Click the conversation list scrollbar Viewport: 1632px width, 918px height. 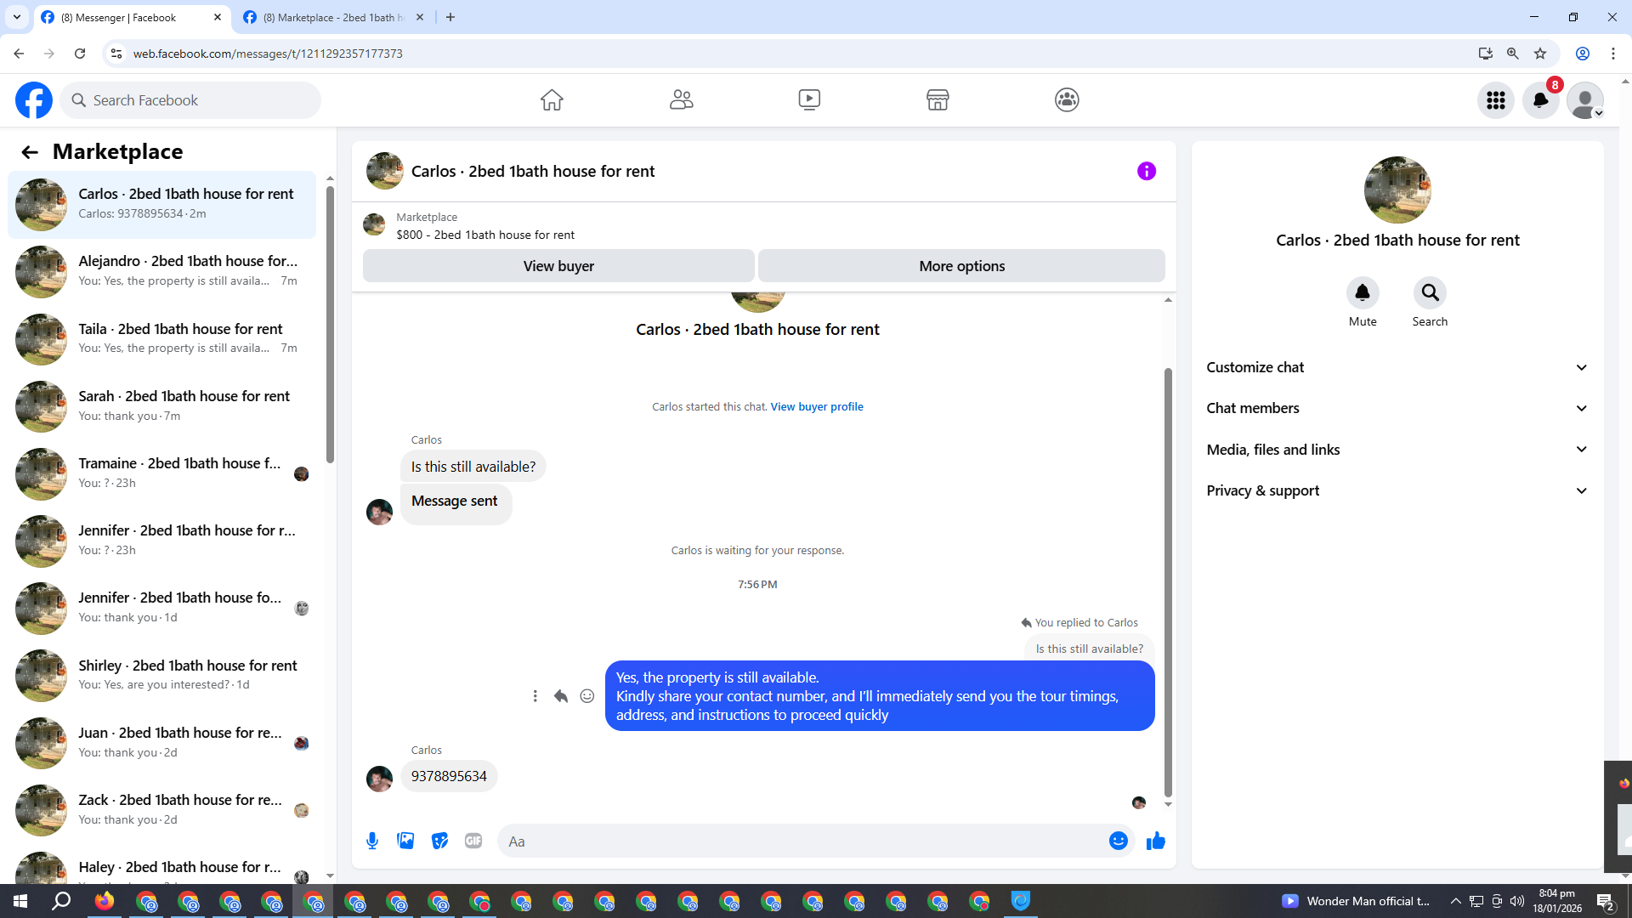coord(330,323)
